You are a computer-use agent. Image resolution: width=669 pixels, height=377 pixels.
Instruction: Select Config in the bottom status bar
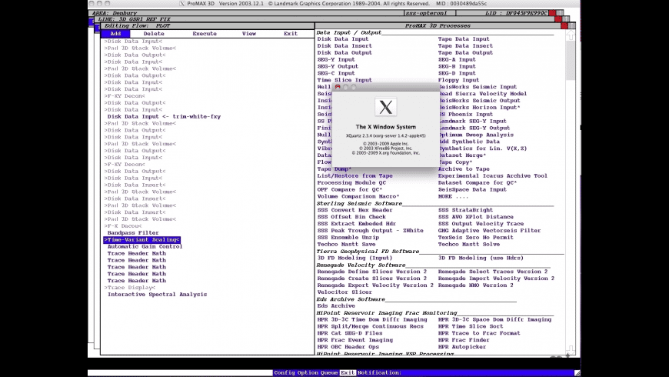(285, 372)
